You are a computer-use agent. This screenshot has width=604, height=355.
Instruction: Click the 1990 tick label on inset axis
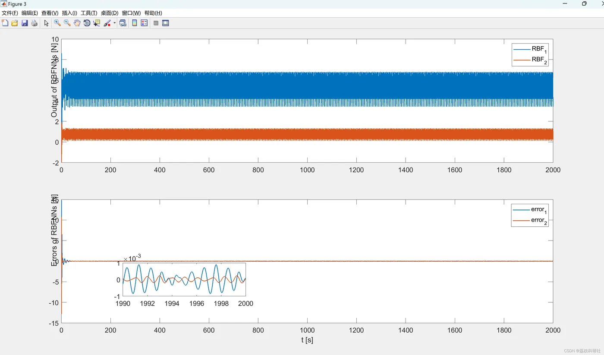[123, 304]
